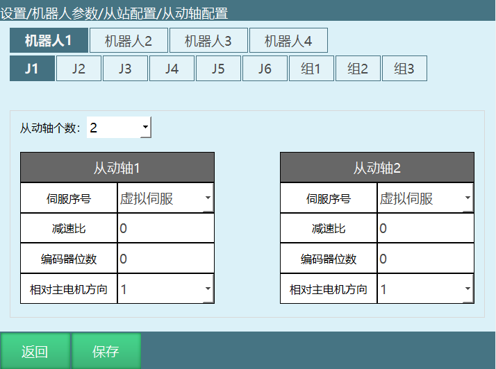This screenshot has height=369, width=496.
Task: Open the 组1 group tab
Action: click(311, 69)
